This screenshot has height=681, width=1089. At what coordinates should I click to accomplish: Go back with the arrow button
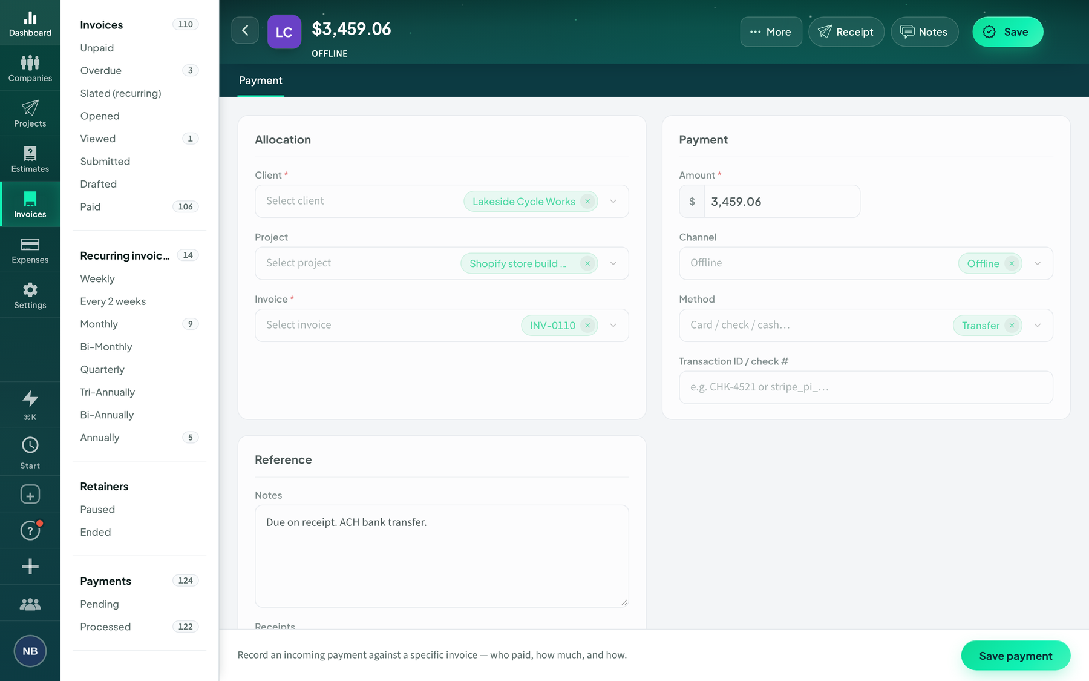(x=245, y=31)
